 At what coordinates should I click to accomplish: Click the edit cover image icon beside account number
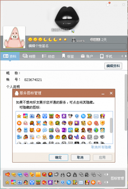pos(73,31)
